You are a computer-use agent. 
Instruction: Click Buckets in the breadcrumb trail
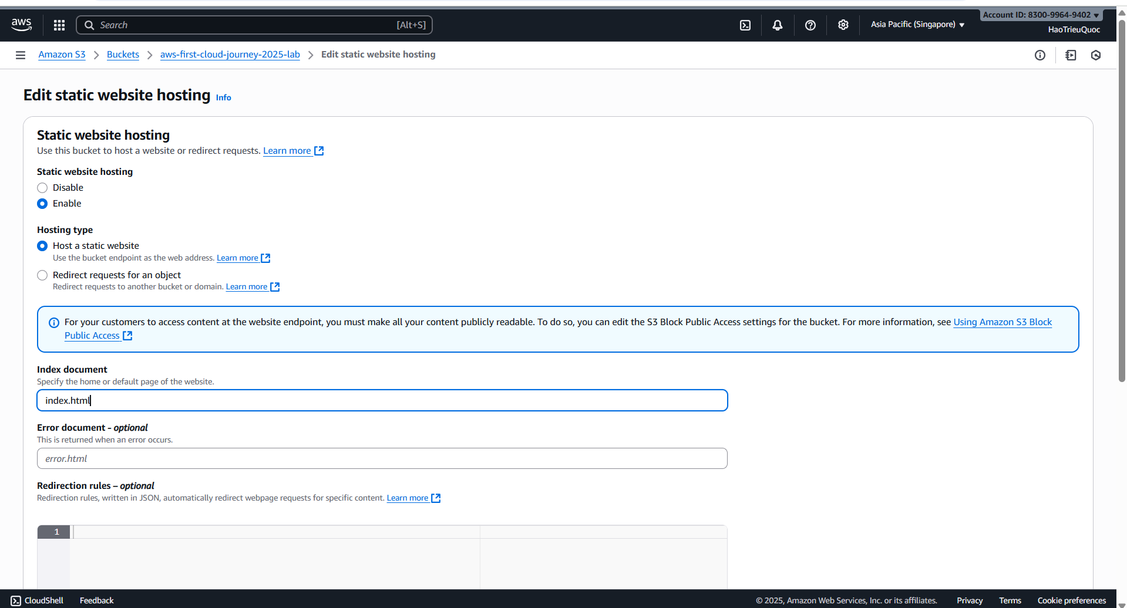(123, 54)
